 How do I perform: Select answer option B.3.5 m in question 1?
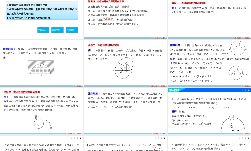192,107
